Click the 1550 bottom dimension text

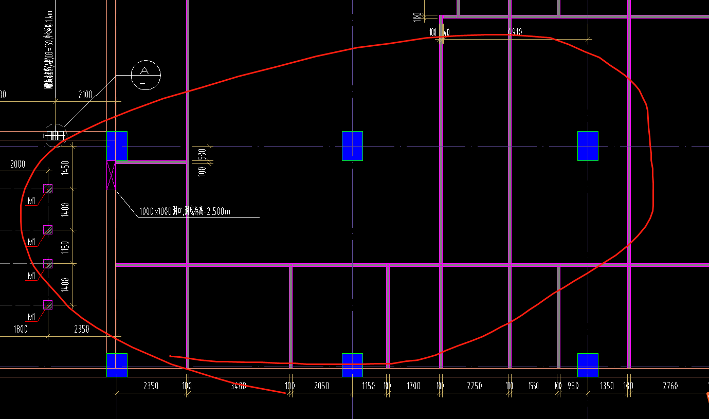[534, 386]
